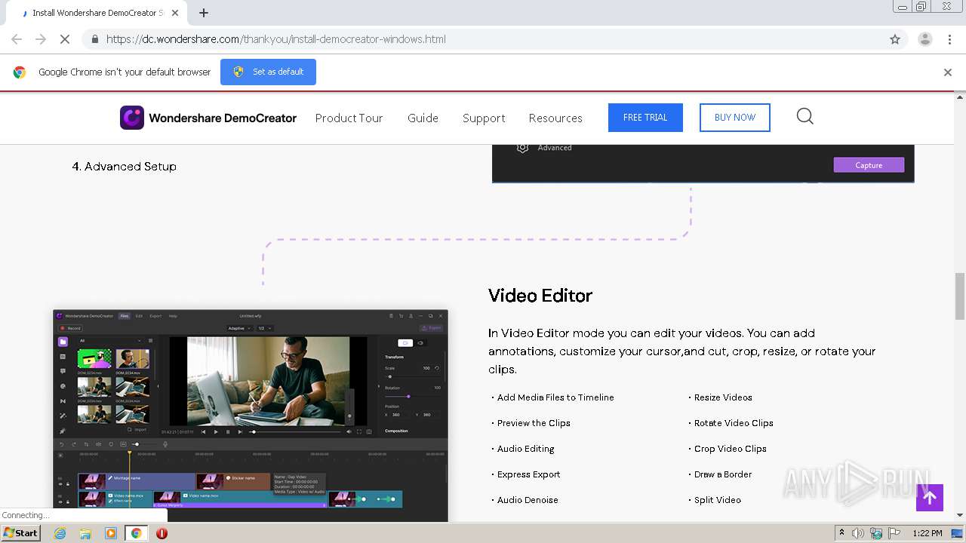
Task: Open a new browser tab
Action: click(204, 13)
